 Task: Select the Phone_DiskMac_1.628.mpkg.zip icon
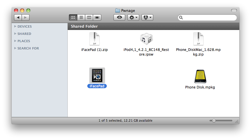(198, 39)
